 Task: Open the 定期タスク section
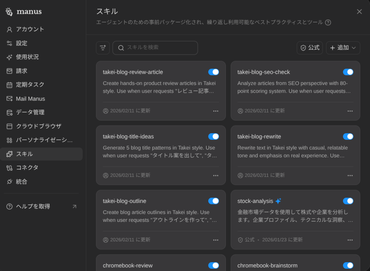tap(30, 85)
